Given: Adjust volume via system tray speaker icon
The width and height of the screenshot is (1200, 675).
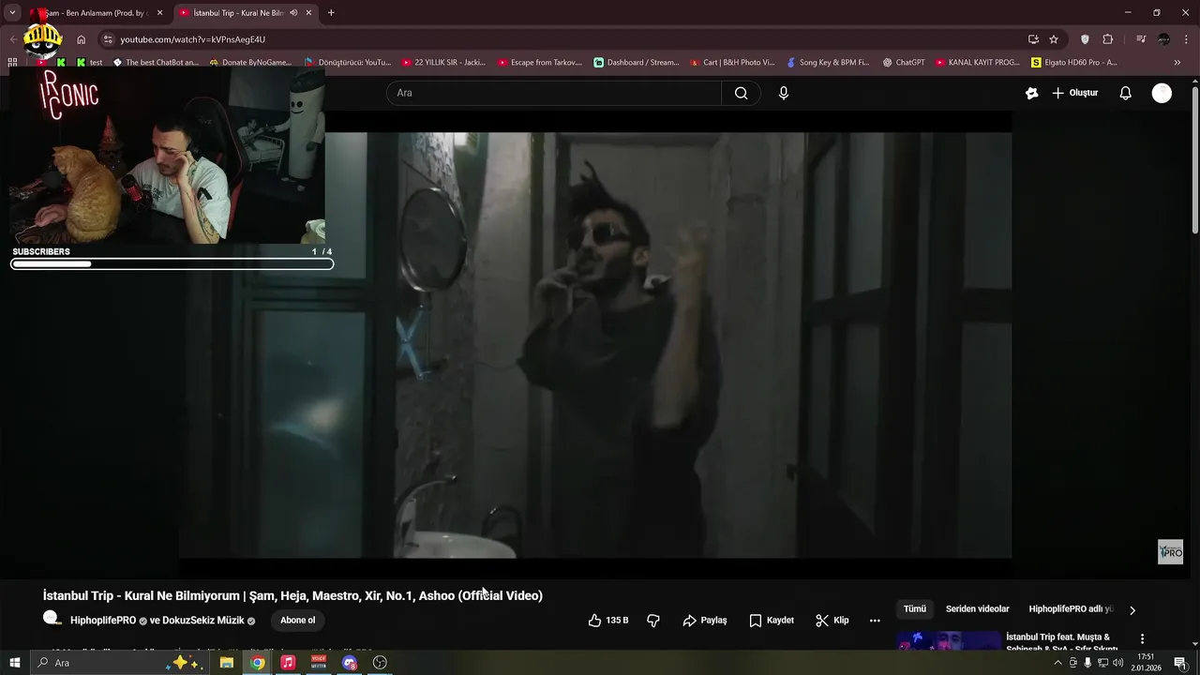Looking at the screenshot, I should click(x=1117, y=663).
